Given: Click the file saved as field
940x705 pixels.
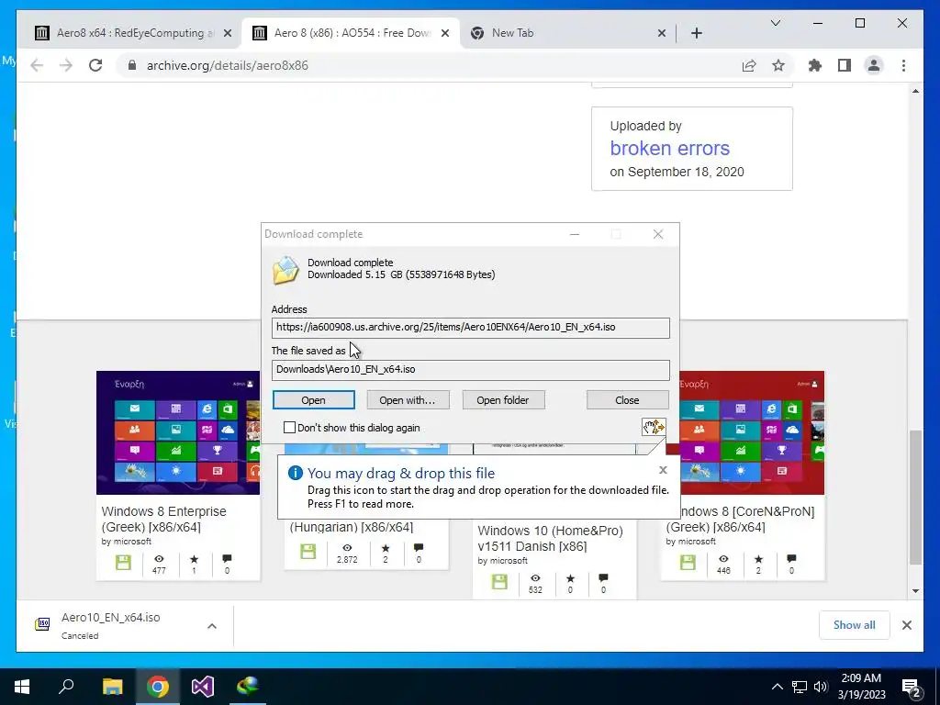Looking at the screenshot, I should tap(471, 369).
